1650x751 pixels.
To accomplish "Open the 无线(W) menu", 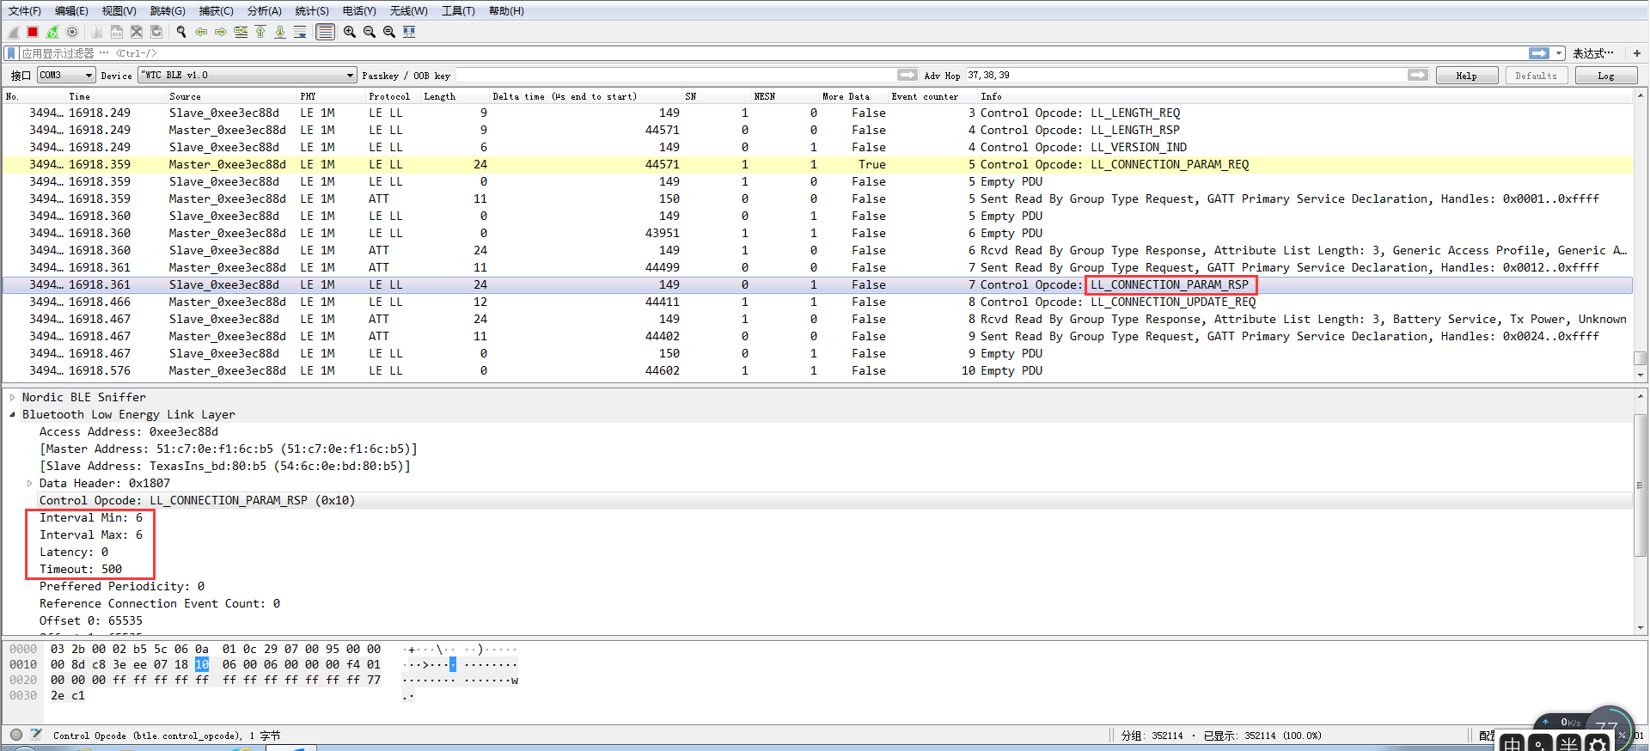I will 408,11.
